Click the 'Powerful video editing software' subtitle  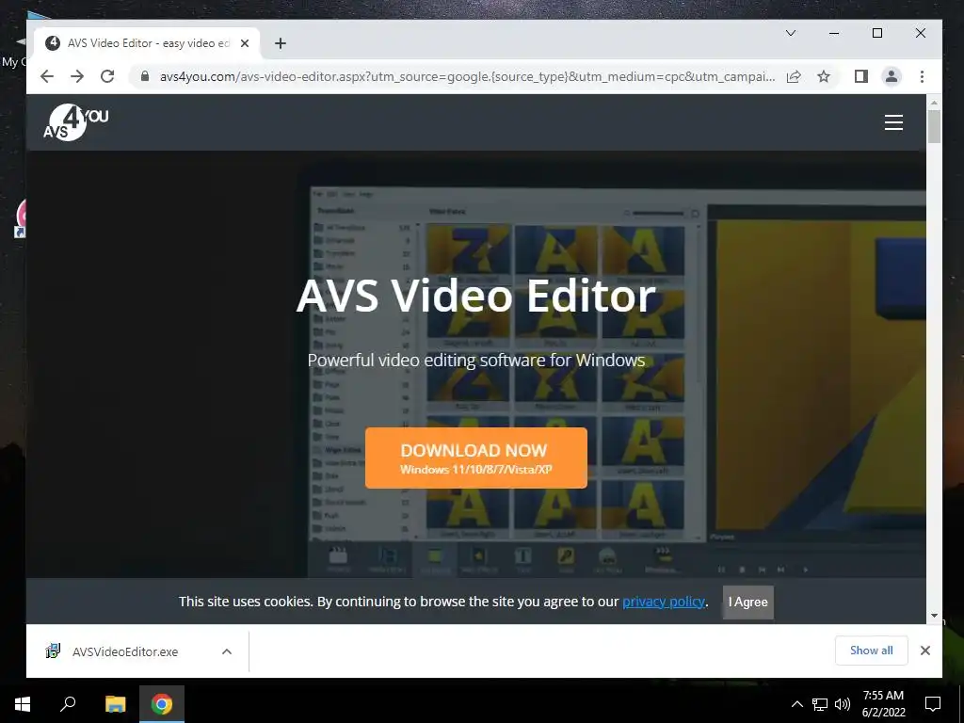pyautogui.click(x=475, y=361)
